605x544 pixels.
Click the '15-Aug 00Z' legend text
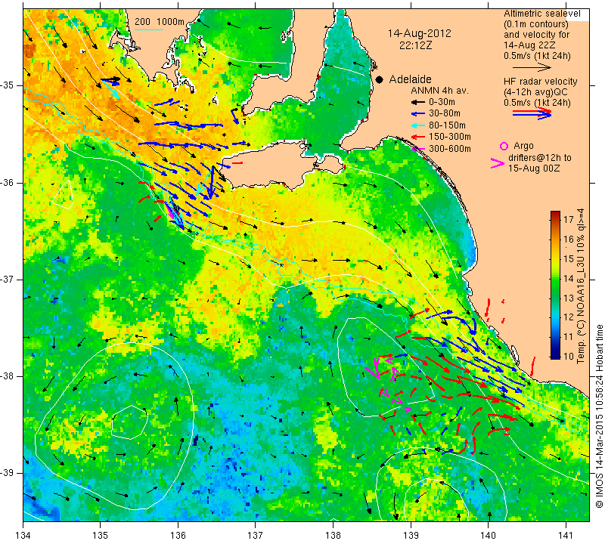[534, 168]
